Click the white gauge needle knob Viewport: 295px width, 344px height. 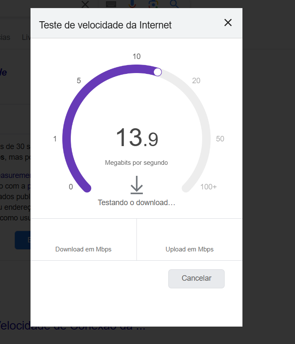158,72
